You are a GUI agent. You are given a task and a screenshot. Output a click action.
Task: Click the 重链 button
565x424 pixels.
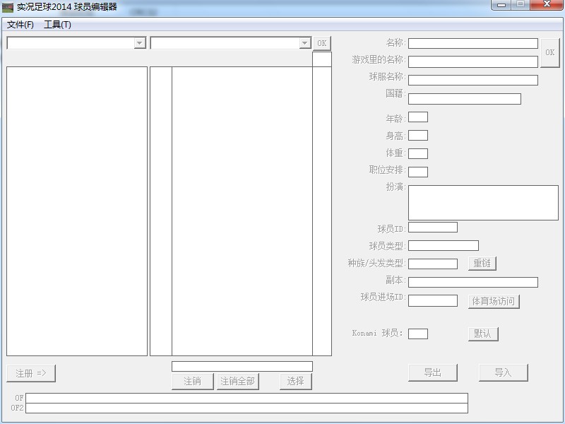(482, 264)
